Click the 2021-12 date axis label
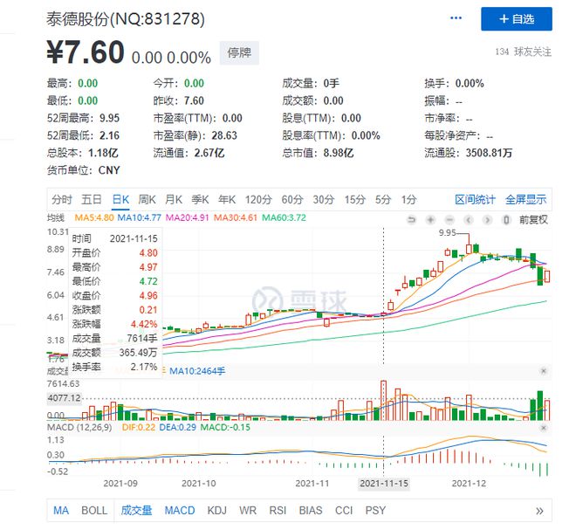 (x=469, y=484)
